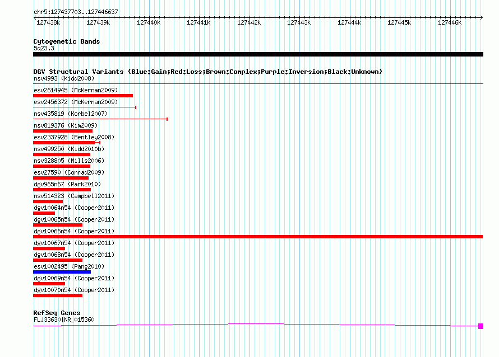Click the full-width red bar of dgv10066n54
Screen dimensions: 499x357
(258, 237)
